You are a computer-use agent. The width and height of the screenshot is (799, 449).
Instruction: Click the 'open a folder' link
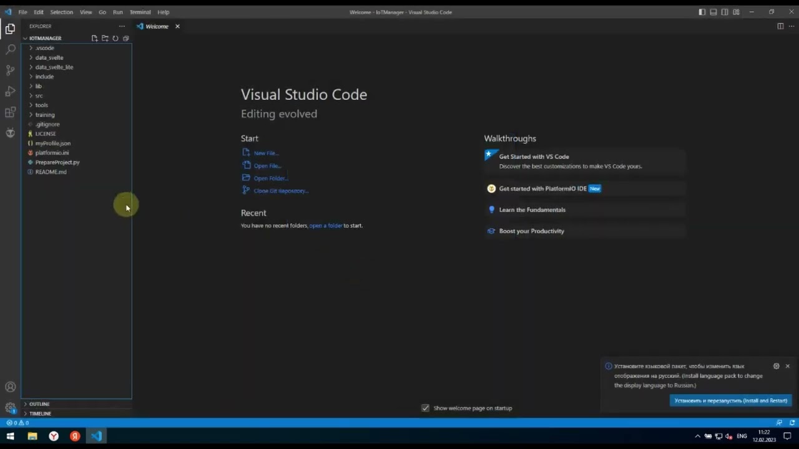(x=326, y=225)
